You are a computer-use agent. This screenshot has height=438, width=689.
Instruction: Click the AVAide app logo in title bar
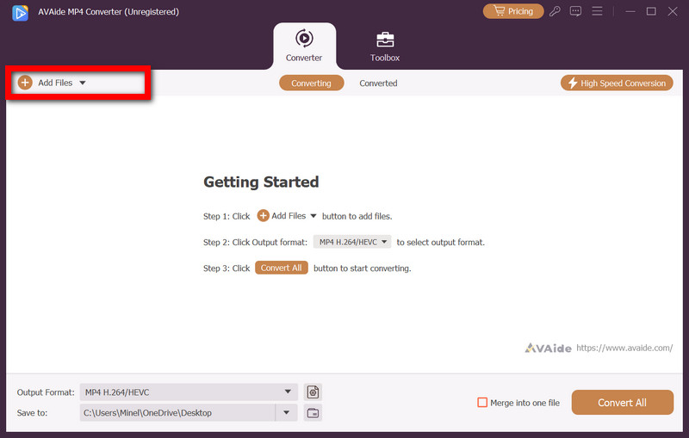point(18,11)
